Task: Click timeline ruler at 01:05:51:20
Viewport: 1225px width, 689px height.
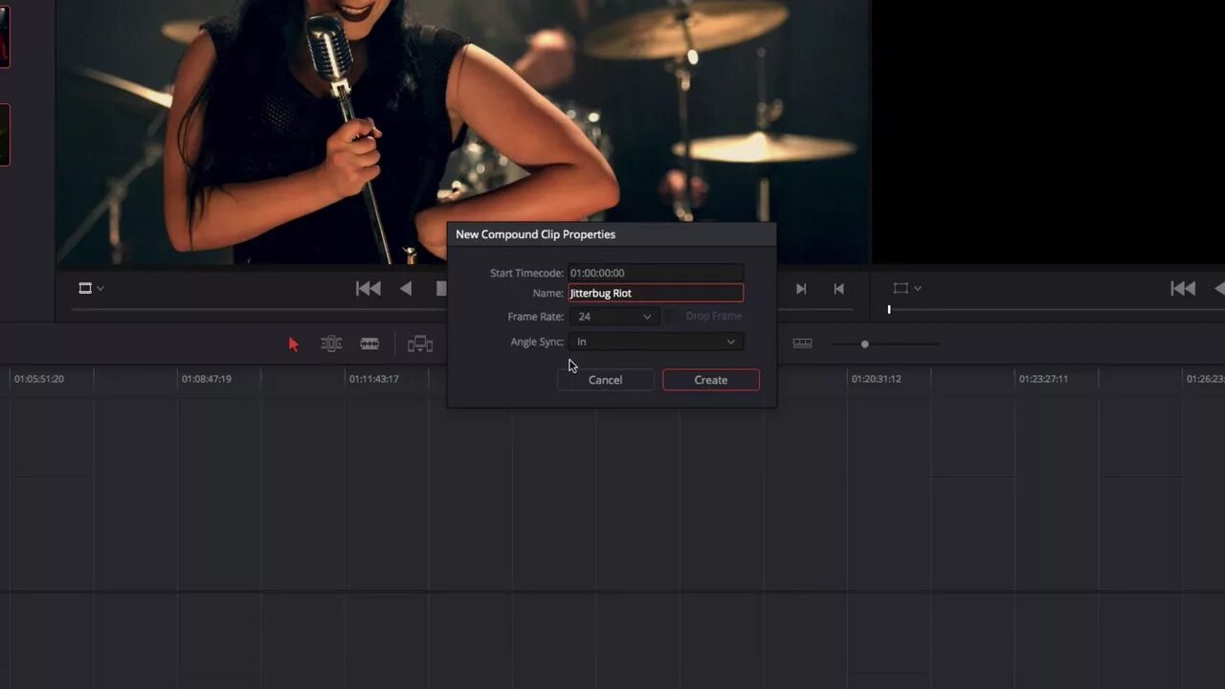Action: (x=39, y=379)
